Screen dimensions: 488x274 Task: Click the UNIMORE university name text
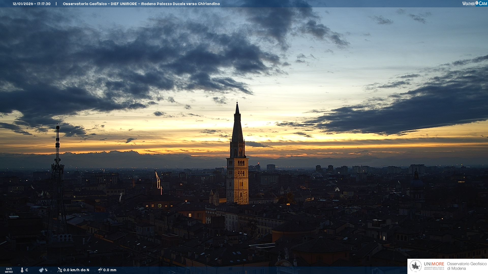(434, 264)
